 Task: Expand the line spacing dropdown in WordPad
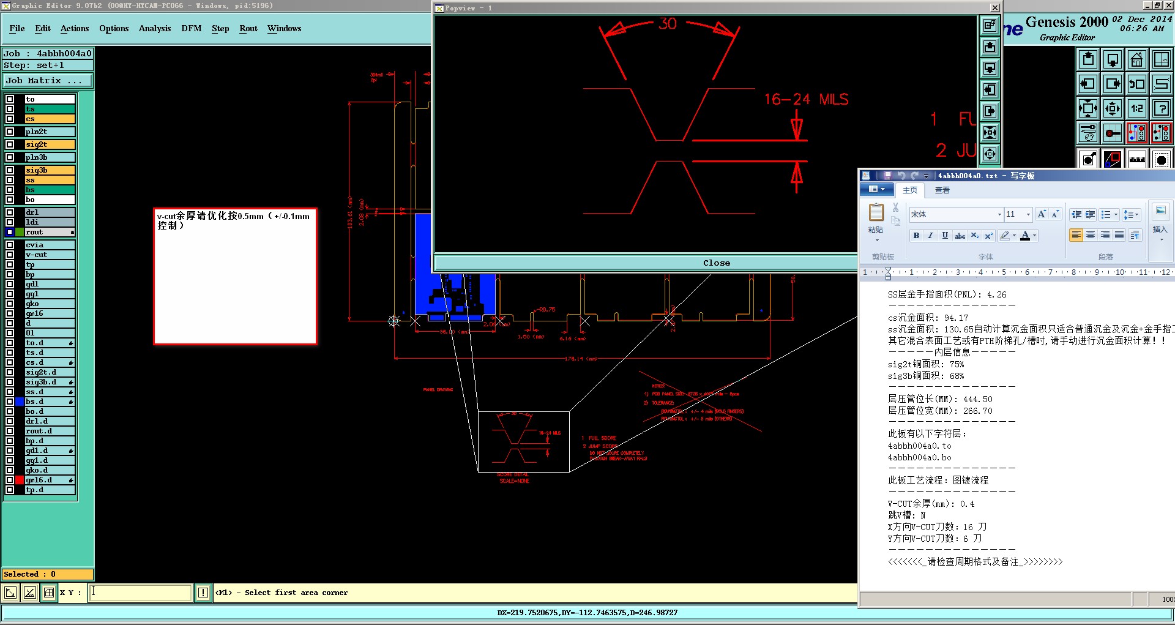1137,214
